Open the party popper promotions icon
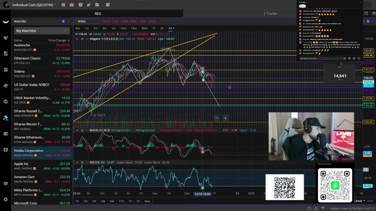The height and width of the screenshot is (211, 376). tap(89, 5)
